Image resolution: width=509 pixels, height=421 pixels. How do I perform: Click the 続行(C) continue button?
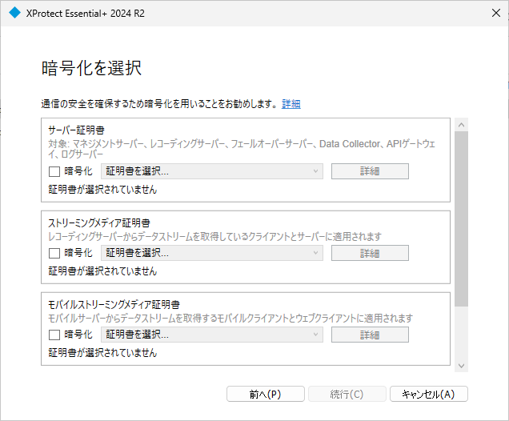click(347, 394)
